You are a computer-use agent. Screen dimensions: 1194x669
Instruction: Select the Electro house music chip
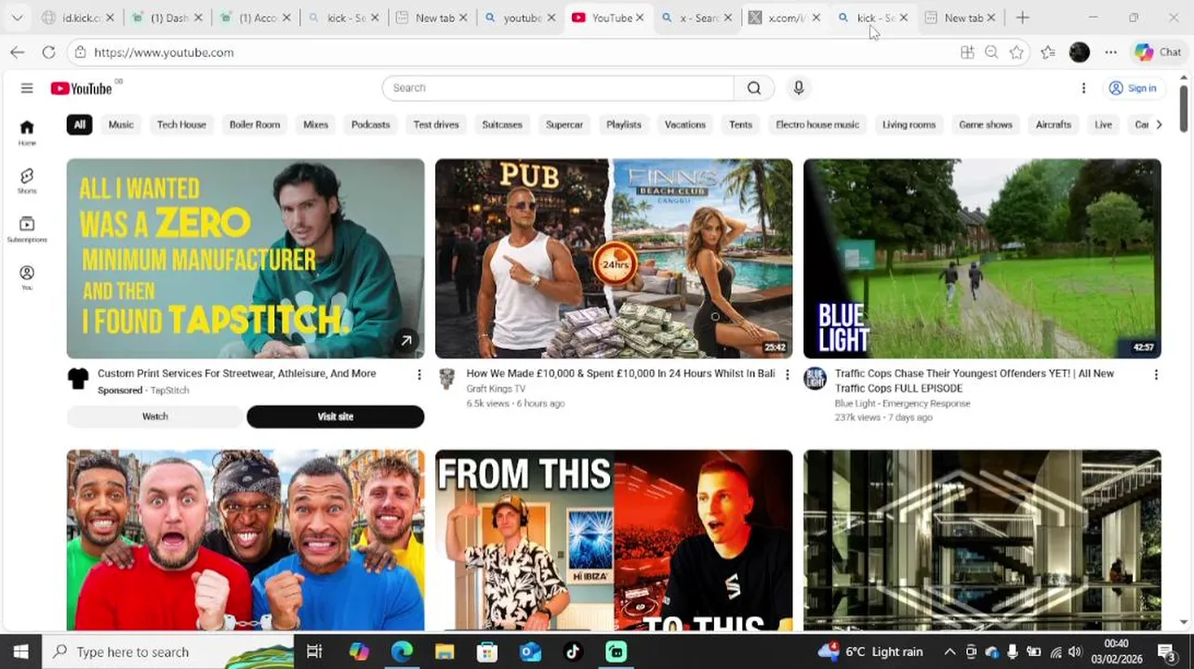pos(817,125)
